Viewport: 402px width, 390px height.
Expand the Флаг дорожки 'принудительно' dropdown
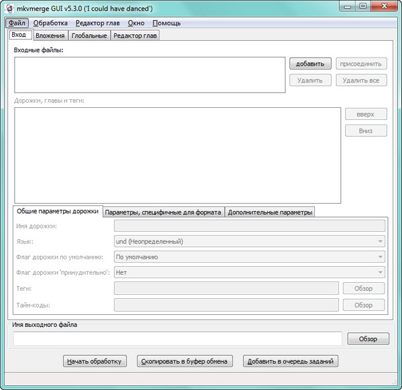coord(250,273)
